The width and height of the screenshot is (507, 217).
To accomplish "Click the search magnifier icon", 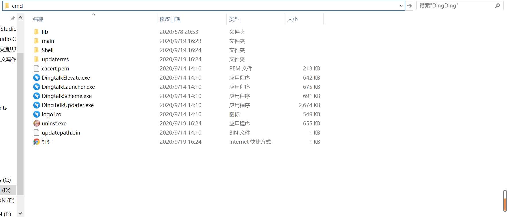I will tap(497, 5).
